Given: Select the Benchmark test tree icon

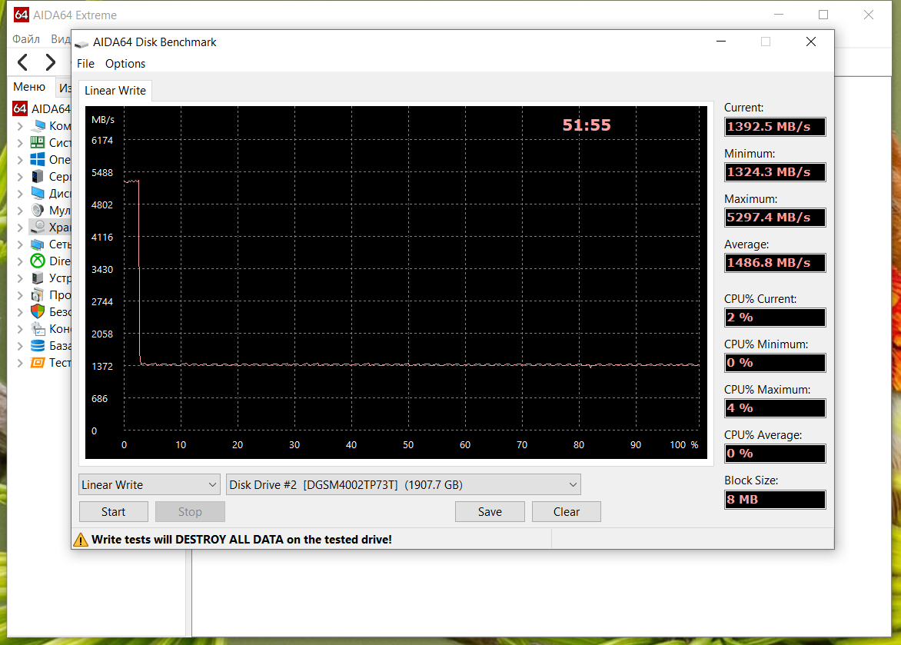Looking at the screenshot, I should (x=38, y=362).
